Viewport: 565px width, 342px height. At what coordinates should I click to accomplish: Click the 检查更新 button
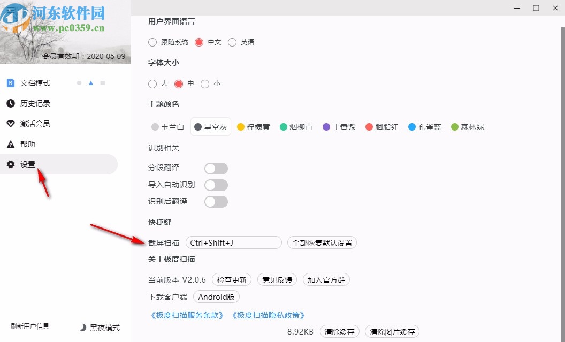coord(231,279)
